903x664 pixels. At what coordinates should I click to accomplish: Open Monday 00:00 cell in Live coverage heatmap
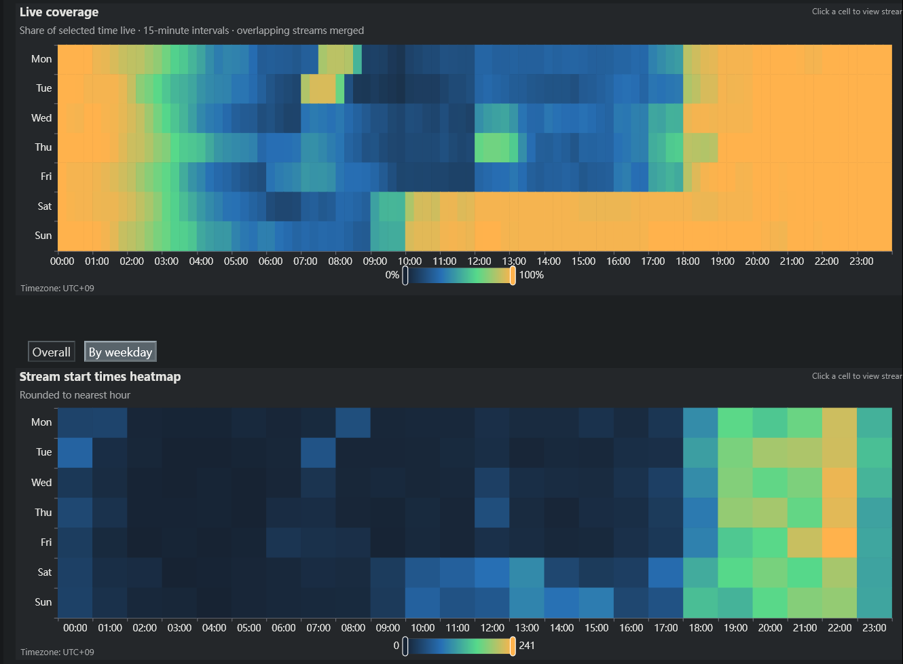(62, 59)
